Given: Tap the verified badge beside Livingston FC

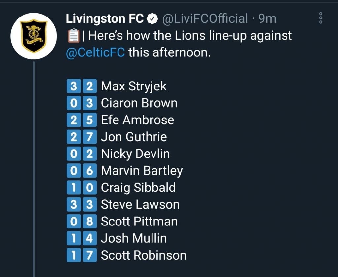Looking at the screenshot, I should pyautogui.click(x=152, y=19).
